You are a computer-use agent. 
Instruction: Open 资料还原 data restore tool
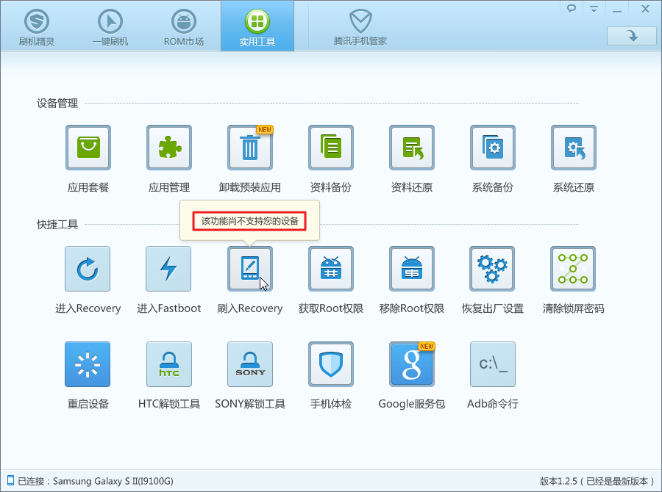[412, 148]
